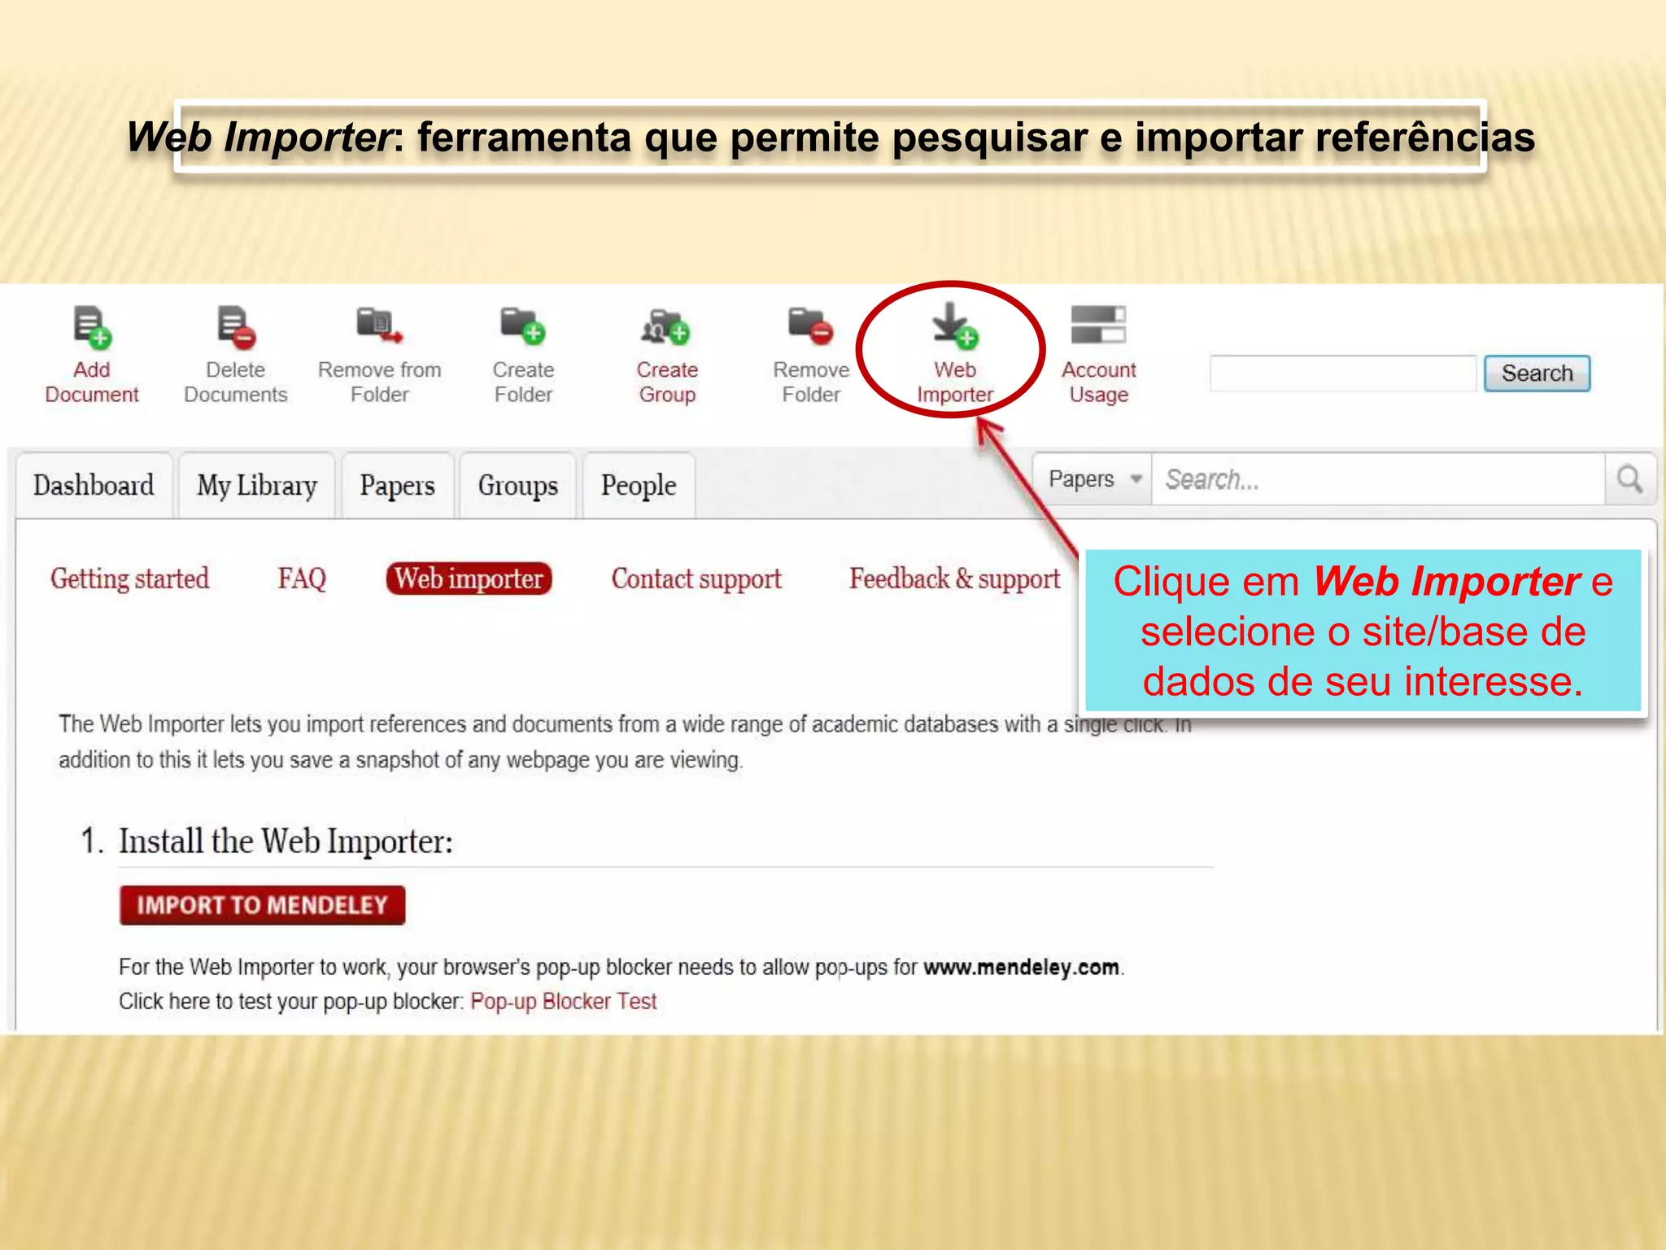Screen dimensions: 1666x1250
Task: Open the Getting started link
Action: [x=129, y=579]
